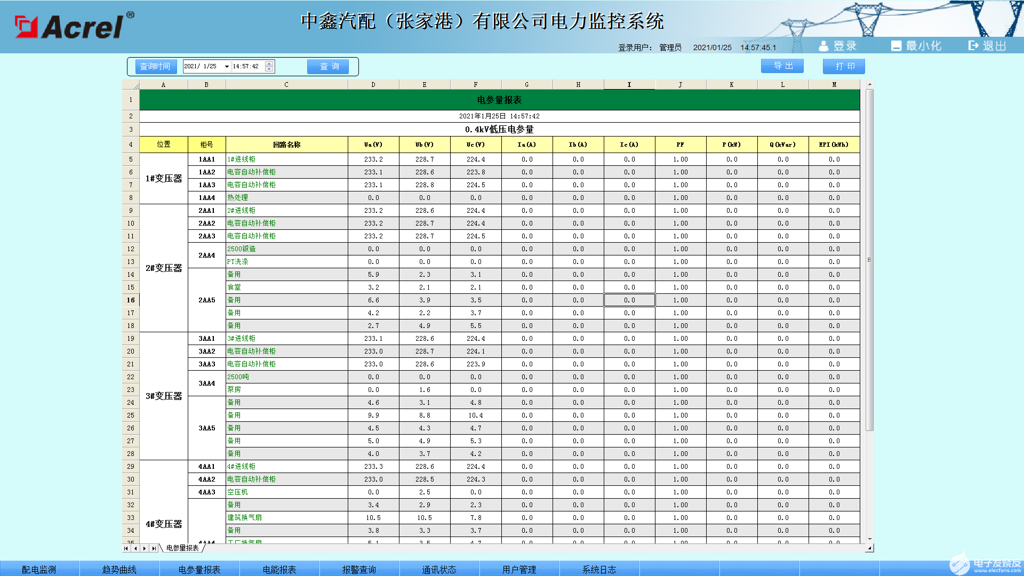Increase the query time with up spinner
This screenshot has height=576, width=1024.
[x=269, y=64]
